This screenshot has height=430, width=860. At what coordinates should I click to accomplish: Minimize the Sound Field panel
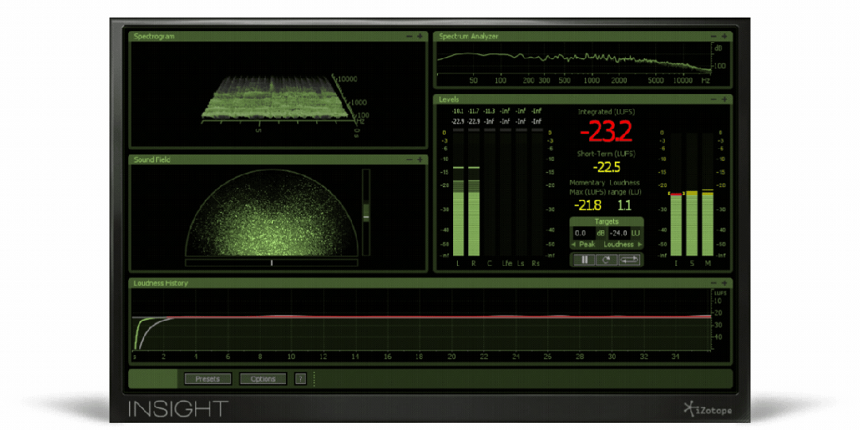pos(409,159)
